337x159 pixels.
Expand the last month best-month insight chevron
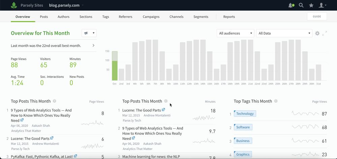pos(93,45)
